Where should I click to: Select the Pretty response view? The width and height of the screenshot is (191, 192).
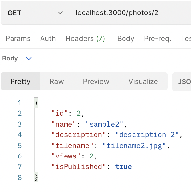pos(20,81)
